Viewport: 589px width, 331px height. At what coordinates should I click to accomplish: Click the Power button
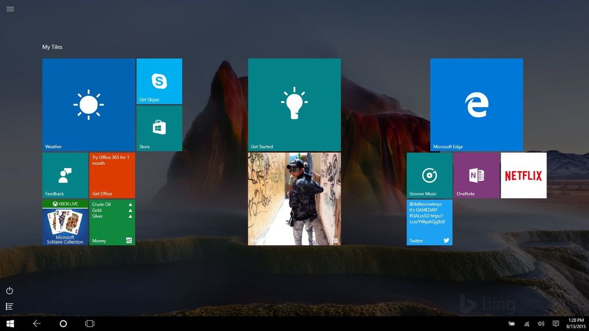(x=9, y=291)
